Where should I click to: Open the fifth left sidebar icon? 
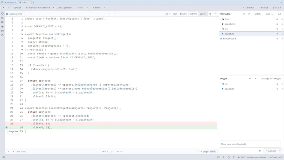click(x=2, y=31)
